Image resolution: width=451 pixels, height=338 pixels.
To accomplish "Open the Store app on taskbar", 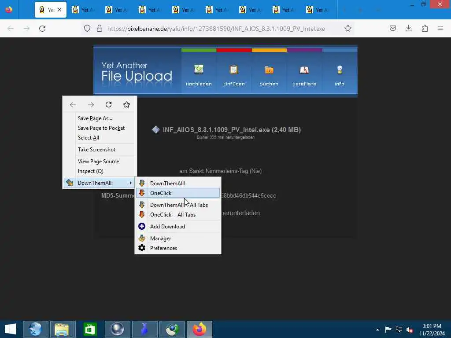I will (90, 329).
